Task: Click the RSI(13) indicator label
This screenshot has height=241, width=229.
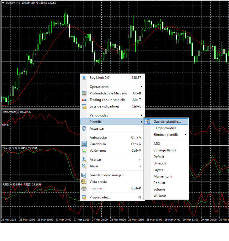Action: (12, 184)
